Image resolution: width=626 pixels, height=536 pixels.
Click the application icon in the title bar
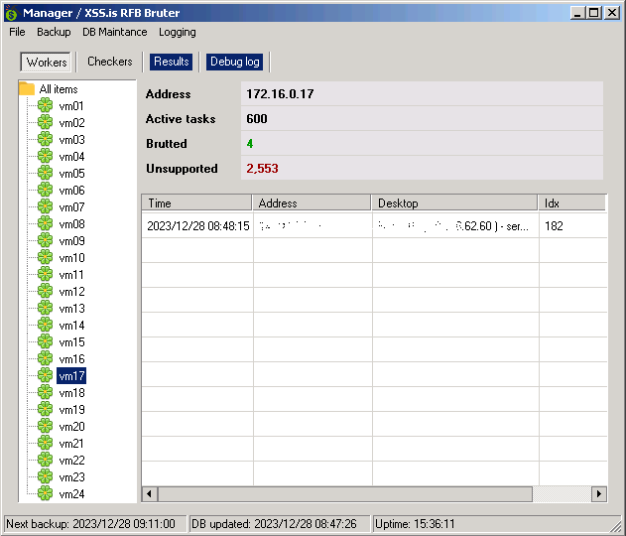[12, 13]
